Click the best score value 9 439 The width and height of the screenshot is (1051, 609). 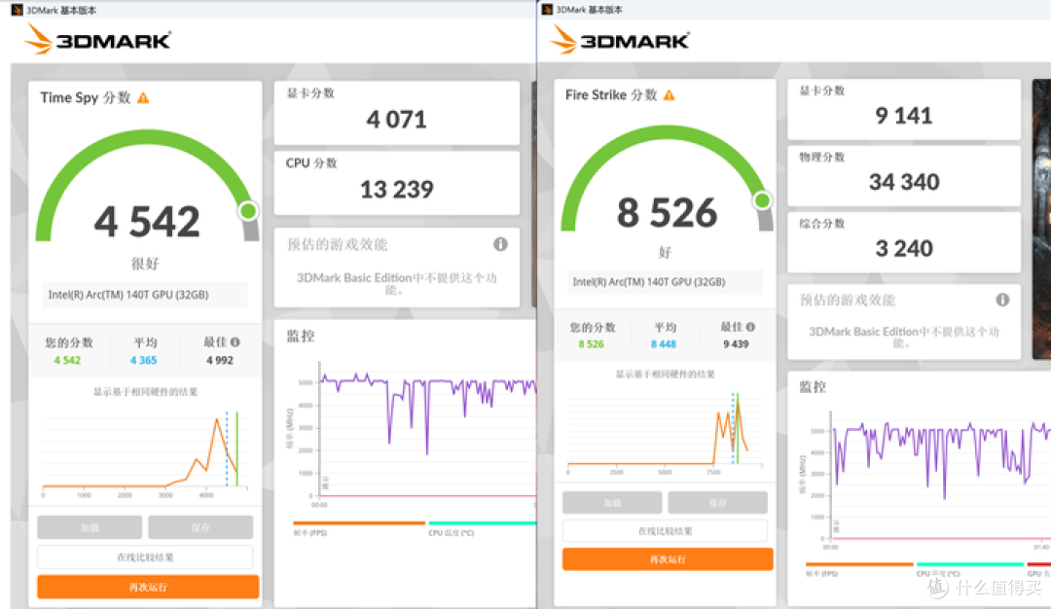point(736,343)
